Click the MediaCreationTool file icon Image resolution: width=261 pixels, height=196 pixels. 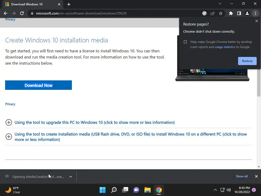(7, 176)
